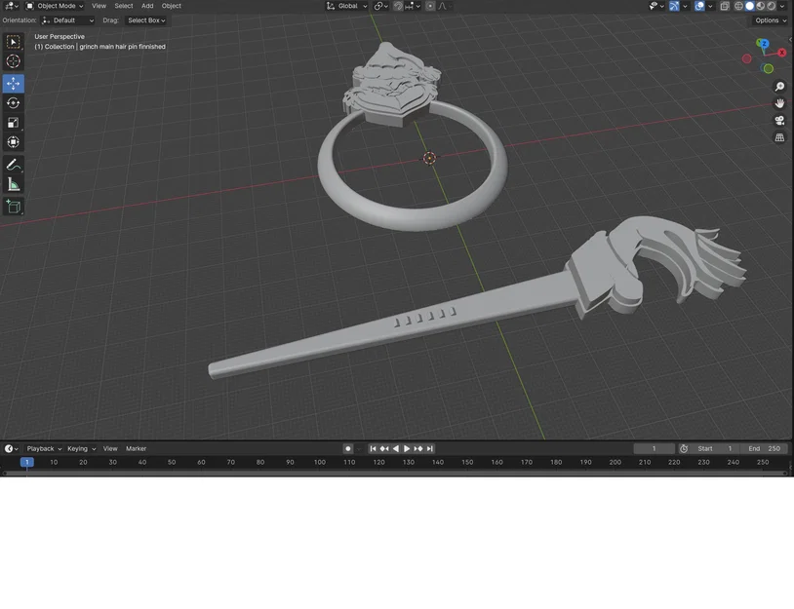This screenshot has height=609, width=794.
Task: Jump to next keyframe
Action: coord(418,448)
